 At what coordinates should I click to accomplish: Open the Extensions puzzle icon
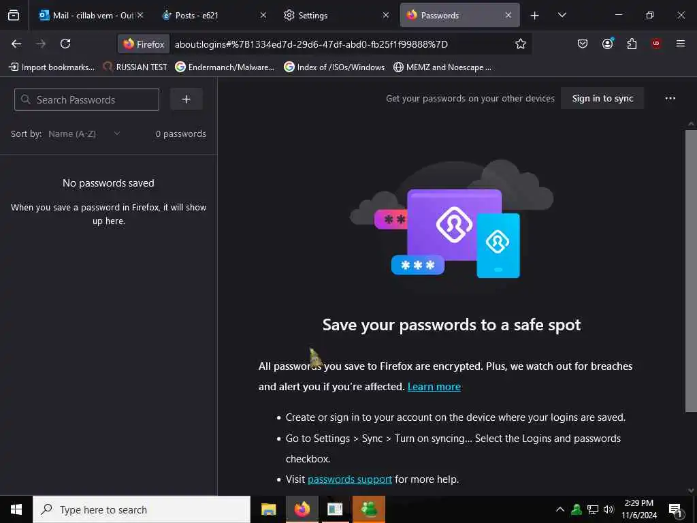(632, 44)
